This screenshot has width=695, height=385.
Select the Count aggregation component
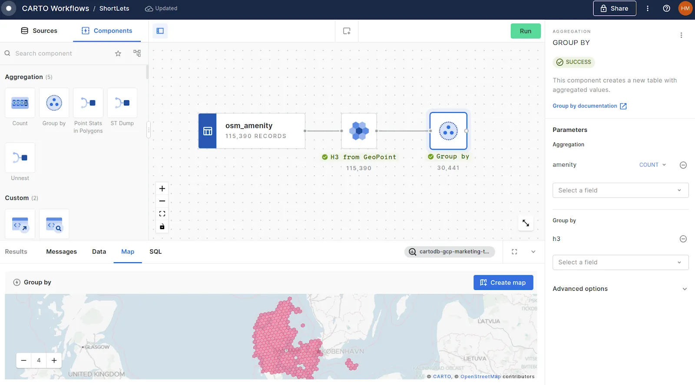tap(20, 103)
